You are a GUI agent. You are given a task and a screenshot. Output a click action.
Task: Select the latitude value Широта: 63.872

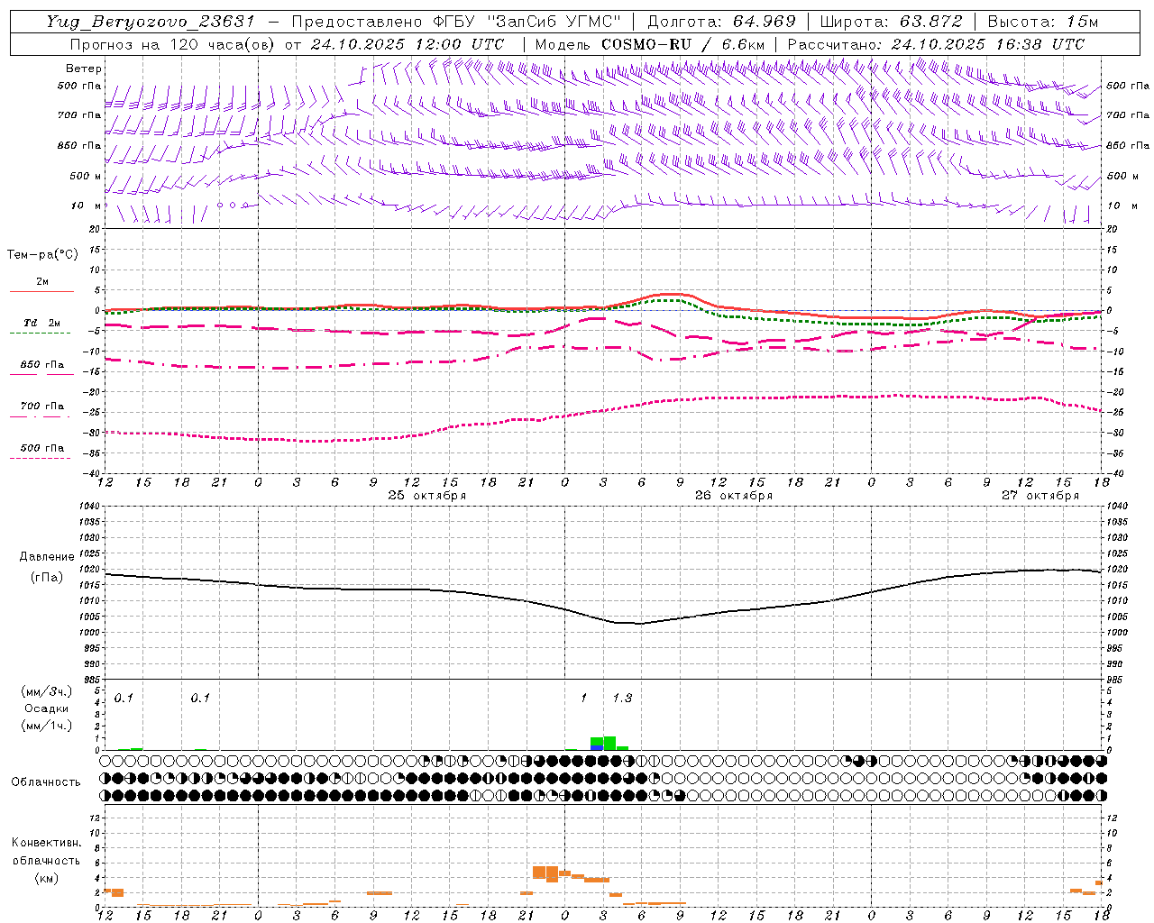[x=891, y=22]
